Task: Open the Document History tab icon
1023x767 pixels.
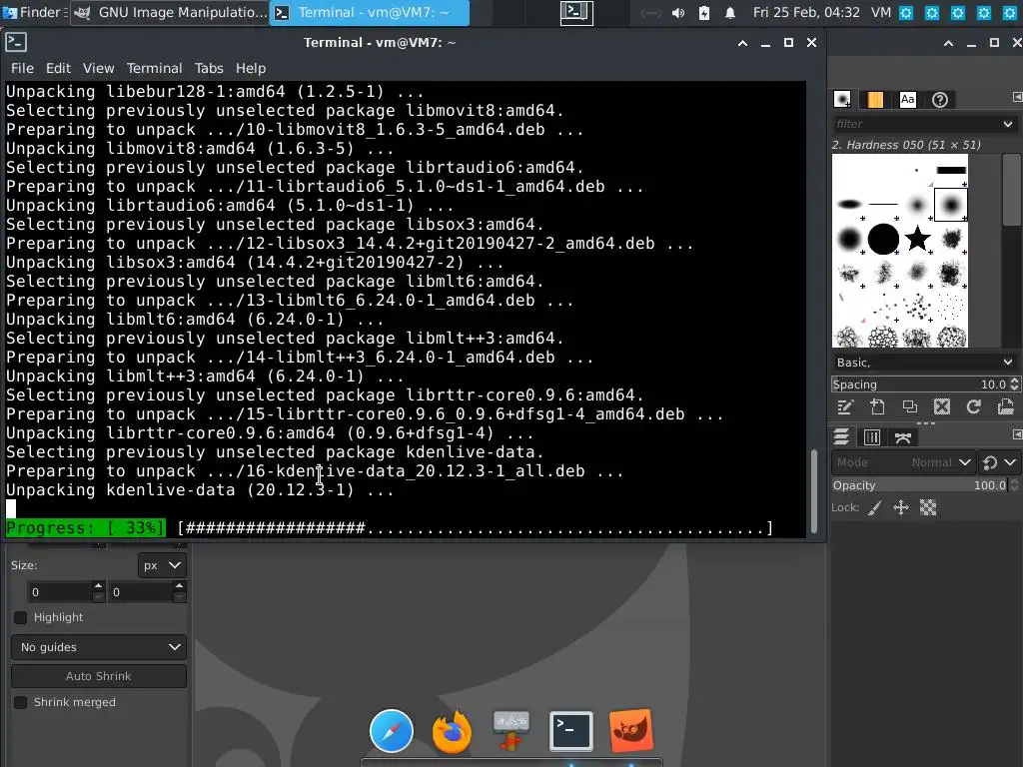Action: (x=940, y=100)
